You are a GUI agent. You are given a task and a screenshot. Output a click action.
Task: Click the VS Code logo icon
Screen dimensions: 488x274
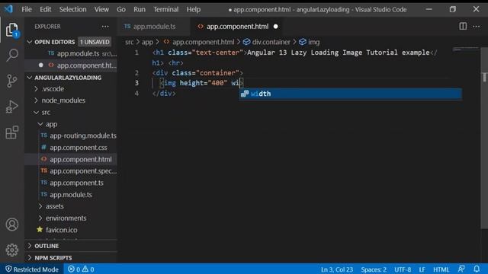[8, 9]
